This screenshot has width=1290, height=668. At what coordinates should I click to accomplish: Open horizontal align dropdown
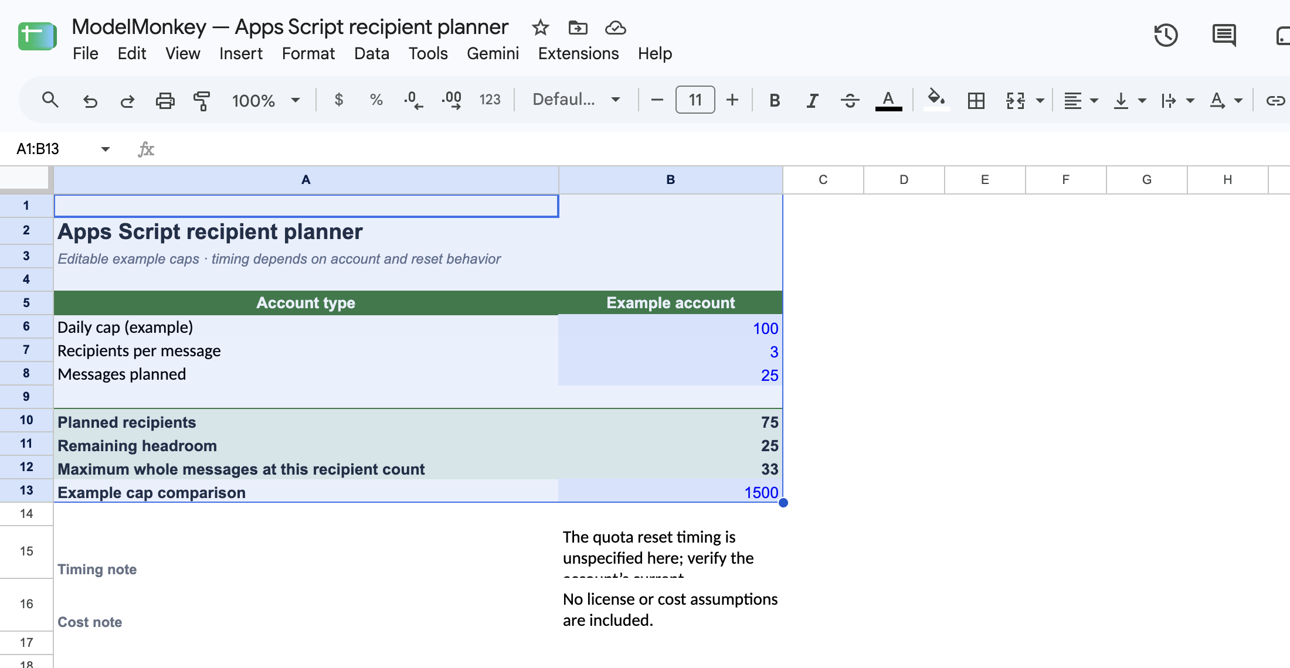coord(1081,101)
